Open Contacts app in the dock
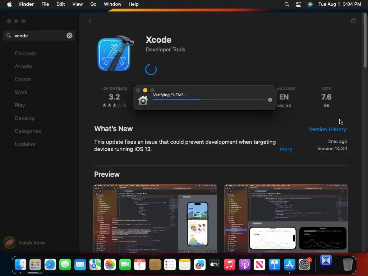This screenshot has width=368, height=276. point(155,265)
